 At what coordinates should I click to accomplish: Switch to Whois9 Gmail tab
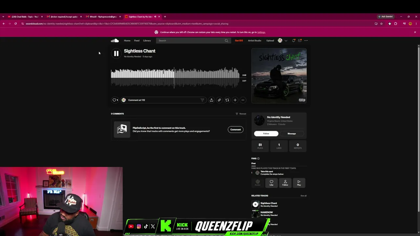[103, 17]
